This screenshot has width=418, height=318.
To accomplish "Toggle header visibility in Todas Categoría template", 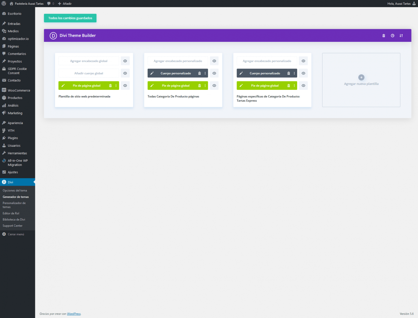I will (214, 61).
